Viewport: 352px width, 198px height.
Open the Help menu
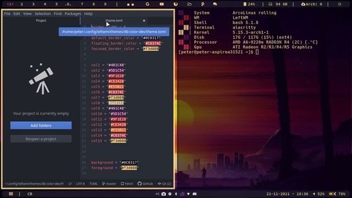(88, 14)
